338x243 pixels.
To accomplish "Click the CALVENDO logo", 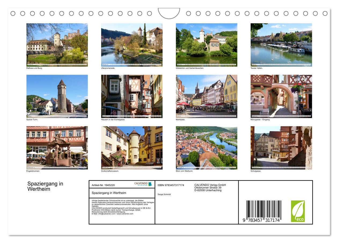I will coord(143,184).
